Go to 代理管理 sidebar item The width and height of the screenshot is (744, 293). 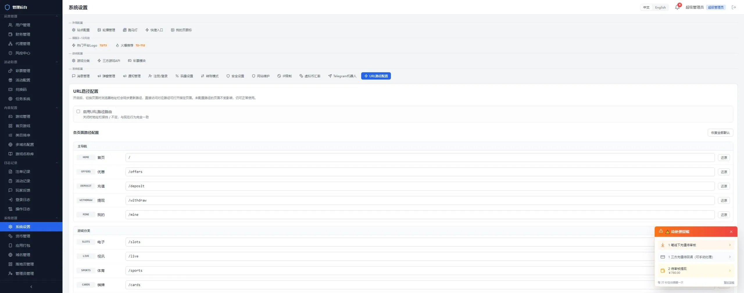pos(31,44)
